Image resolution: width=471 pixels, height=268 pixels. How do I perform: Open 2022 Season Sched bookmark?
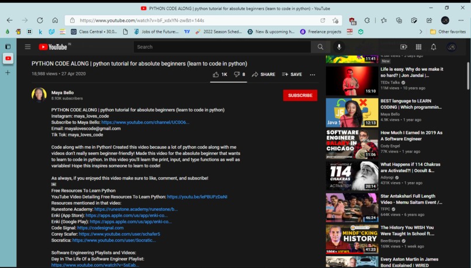[x=219, y=32]
